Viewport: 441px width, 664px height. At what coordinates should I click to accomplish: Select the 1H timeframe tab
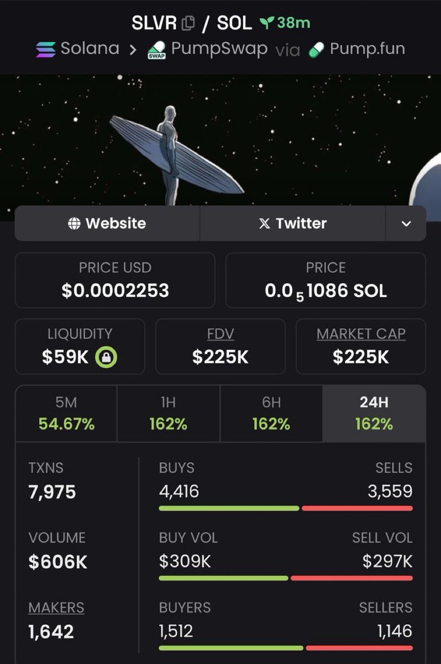point(169,414)
